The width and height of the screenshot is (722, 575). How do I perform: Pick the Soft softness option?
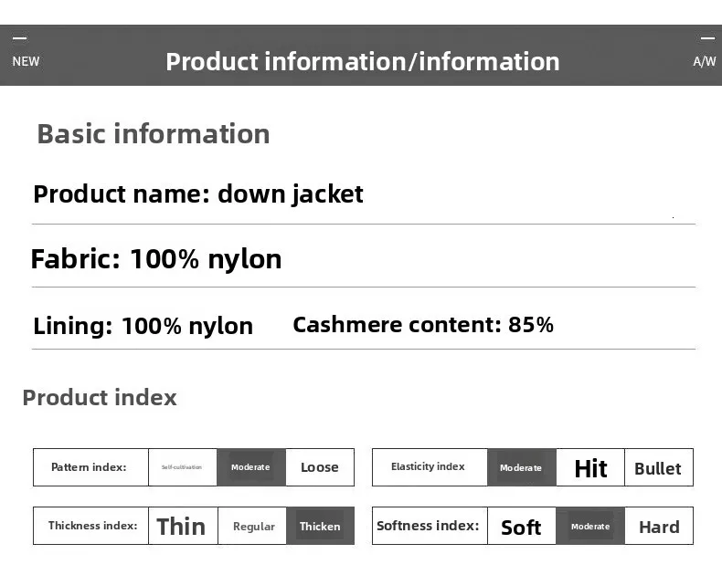(521, 527)
